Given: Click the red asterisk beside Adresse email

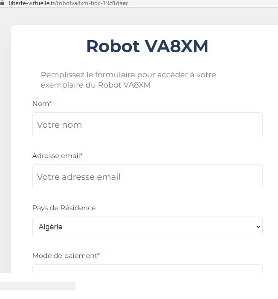Looking at the screenshot, I should pos(81,154).
